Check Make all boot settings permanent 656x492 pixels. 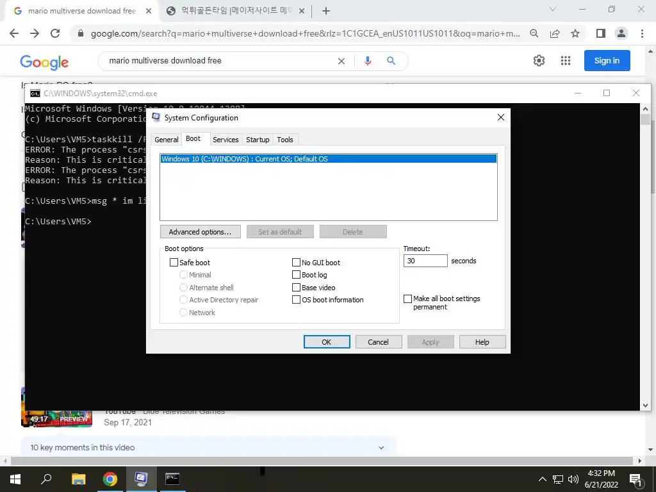tap(407, 299)
